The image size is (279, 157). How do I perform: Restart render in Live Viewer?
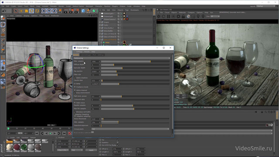coord(163,17)
